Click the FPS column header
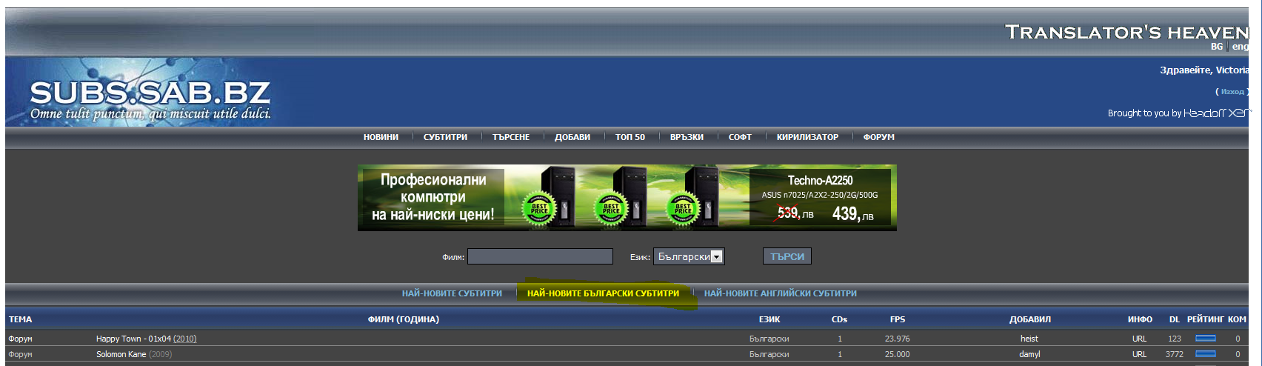This screenshot has height=366, width=1262. point(898,319)
